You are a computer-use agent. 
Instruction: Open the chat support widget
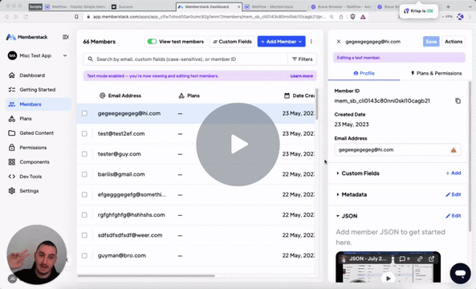(460, 273)
